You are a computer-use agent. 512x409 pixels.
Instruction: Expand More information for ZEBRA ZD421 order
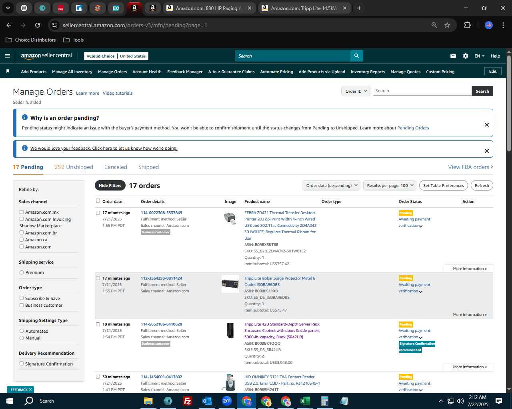pos(470,268)
